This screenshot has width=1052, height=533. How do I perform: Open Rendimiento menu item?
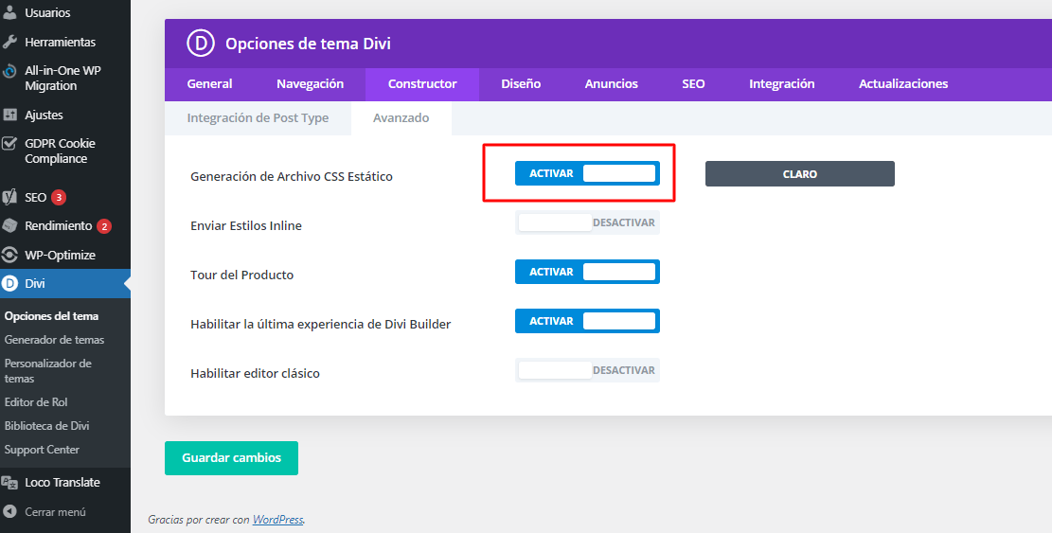(65, 226)
